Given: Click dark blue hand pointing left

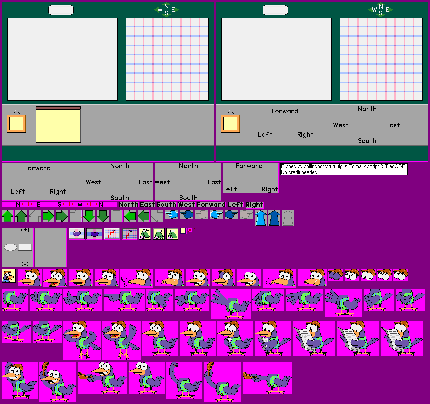Looking at the screenshot, I should coord(187,215).
